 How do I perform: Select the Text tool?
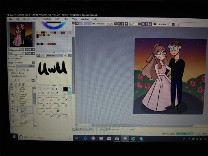[x=56, y=89]
